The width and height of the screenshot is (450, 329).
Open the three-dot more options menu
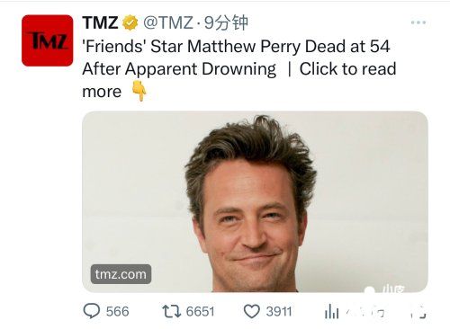[x=418, y=22]
